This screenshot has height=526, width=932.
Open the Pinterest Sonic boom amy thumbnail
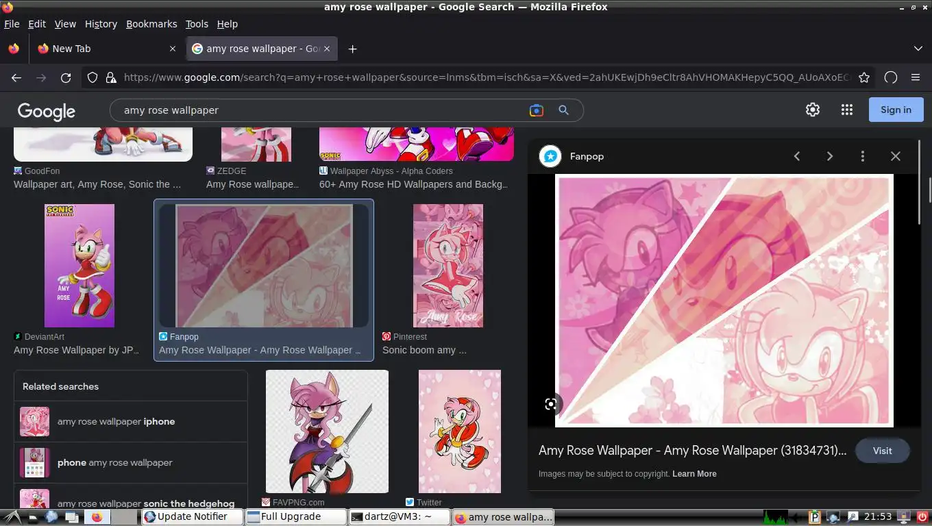[x=448, y=266]
